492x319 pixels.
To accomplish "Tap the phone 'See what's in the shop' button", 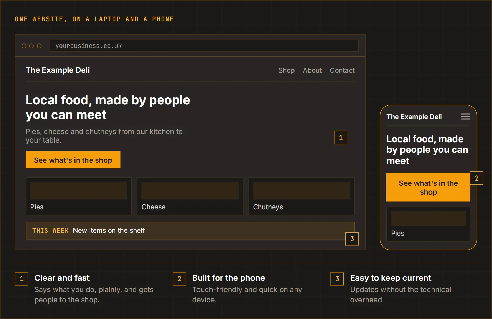I will pos(428,187).
